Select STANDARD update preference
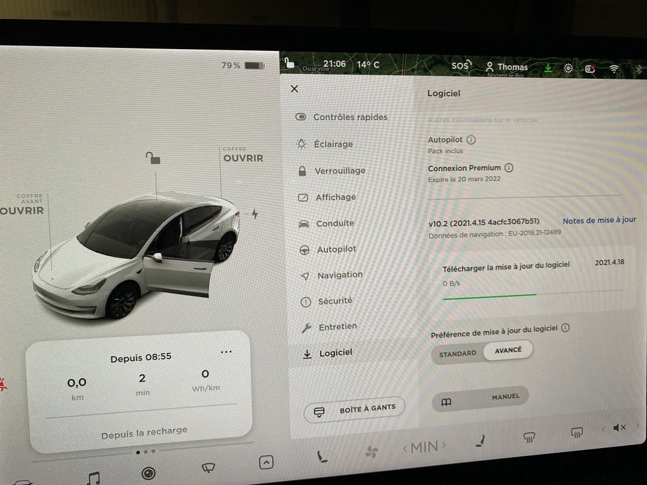 click(457, 354)
